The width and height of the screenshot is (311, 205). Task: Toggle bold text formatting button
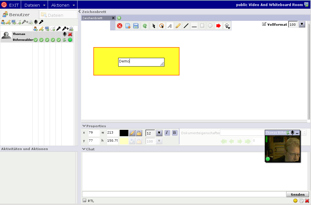tap(175, 133)
